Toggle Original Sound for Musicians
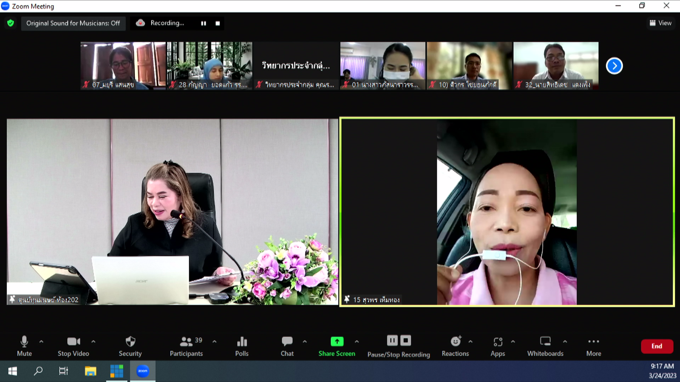This screenshot has width=680, height=382. pyautogui.click(x=73, y=23)
